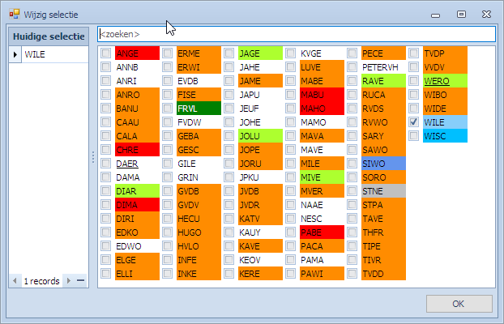
Task: Check the MABU checkbox
Action: (291, 95)
